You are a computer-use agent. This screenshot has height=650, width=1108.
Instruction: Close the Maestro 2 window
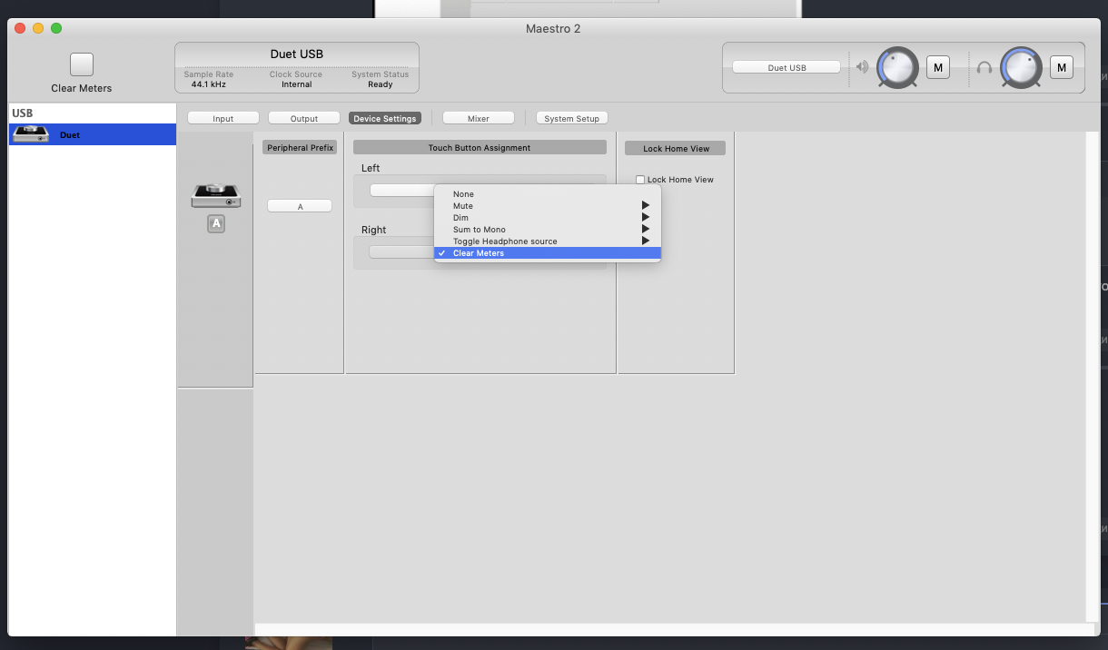(x=20, y=28)
